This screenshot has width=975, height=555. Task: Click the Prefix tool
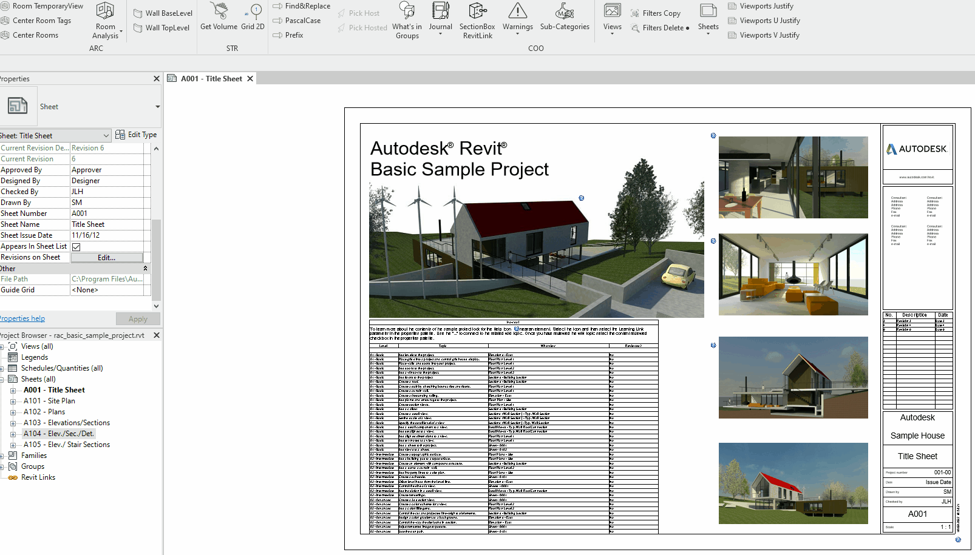click(288, 35)
